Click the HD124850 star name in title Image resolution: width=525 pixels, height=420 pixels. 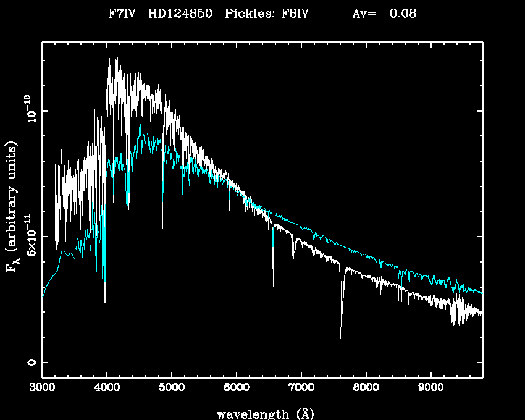tap(180, 14)
